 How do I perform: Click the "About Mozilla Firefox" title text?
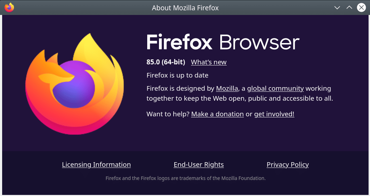pos(185,7)
